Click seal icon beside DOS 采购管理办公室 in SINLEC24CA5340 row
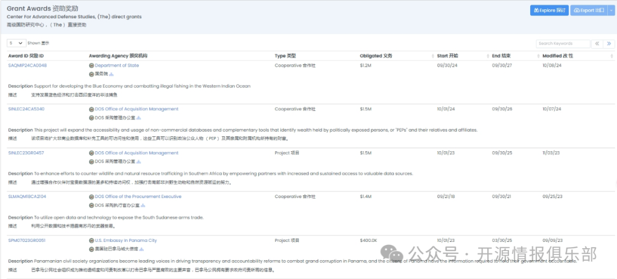The width and height of the screenshot is (617, 279). 91,118
